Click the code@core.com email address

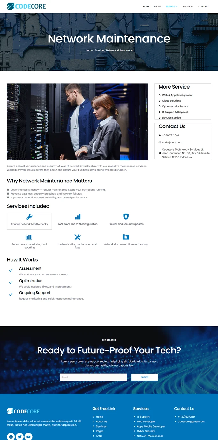point(172,143)
